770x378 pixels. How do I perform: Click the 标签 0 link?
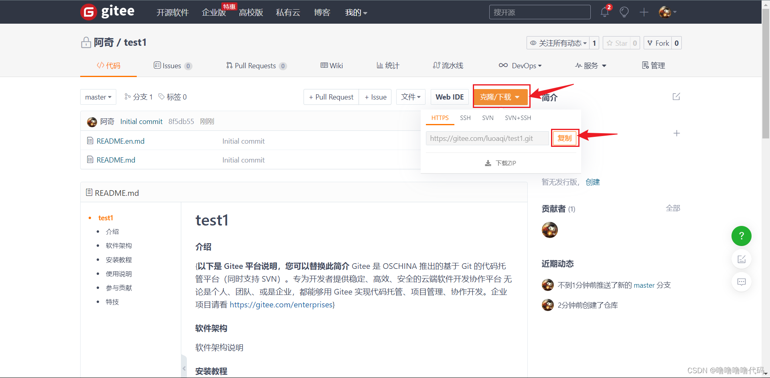coord(172,97)
